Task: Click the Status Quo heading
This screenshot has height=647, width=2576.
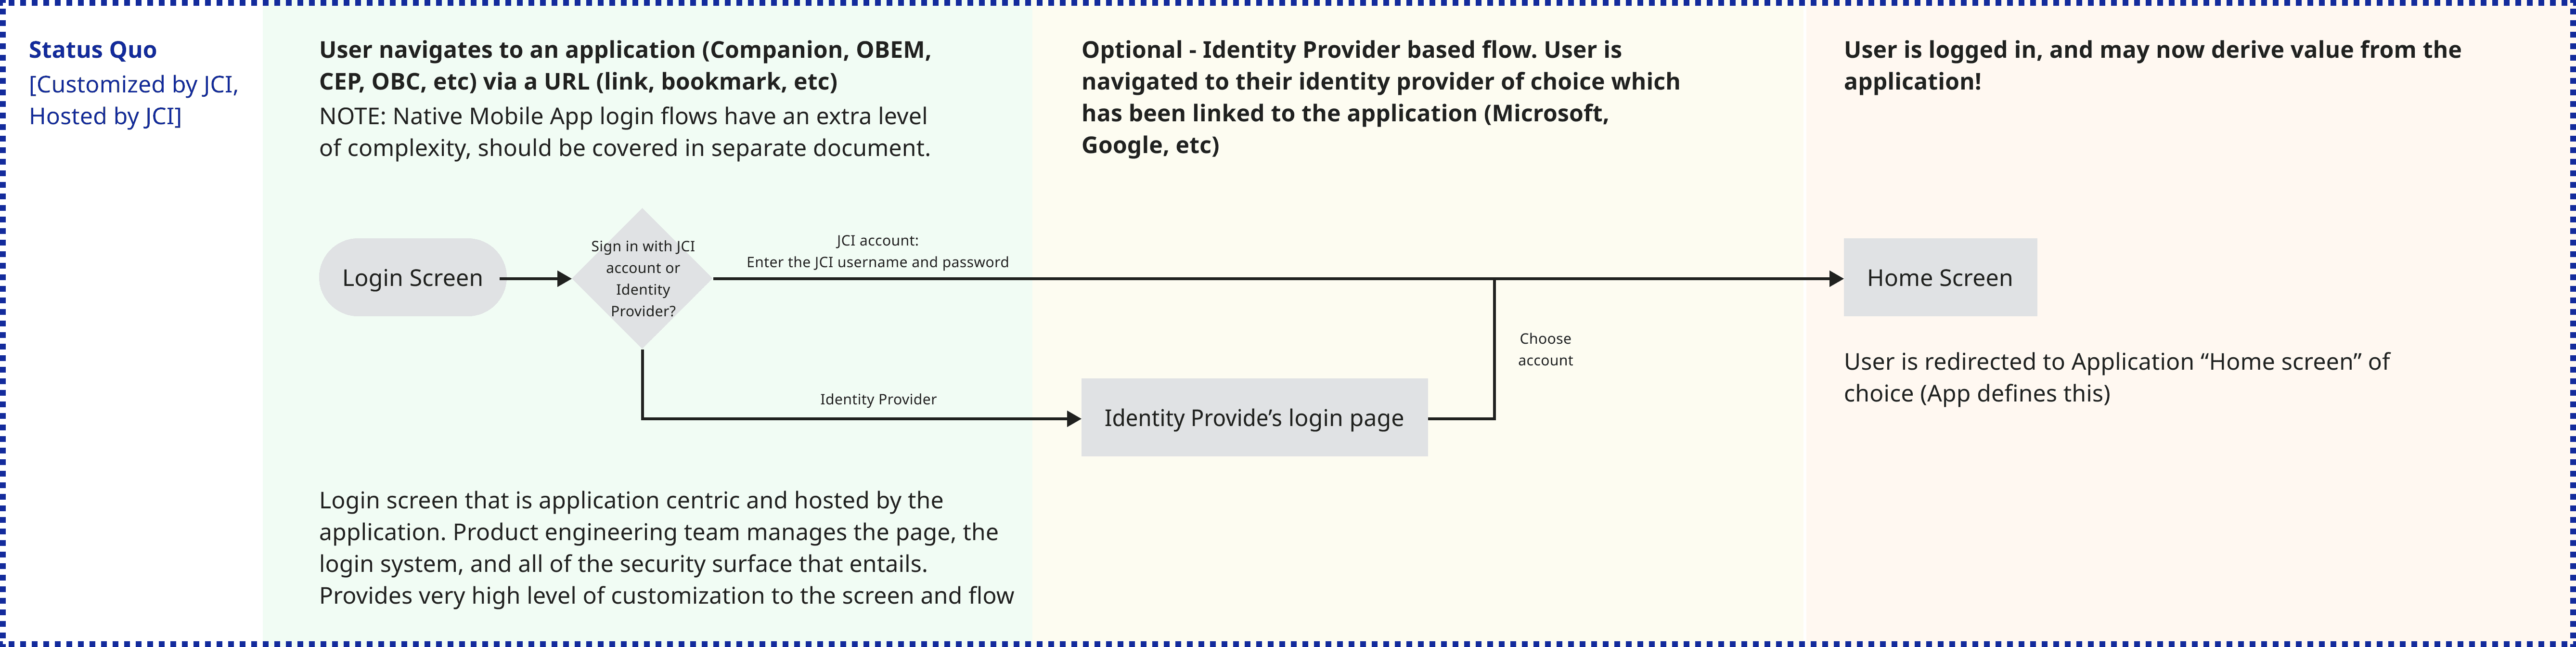Action: pos(93,50)
